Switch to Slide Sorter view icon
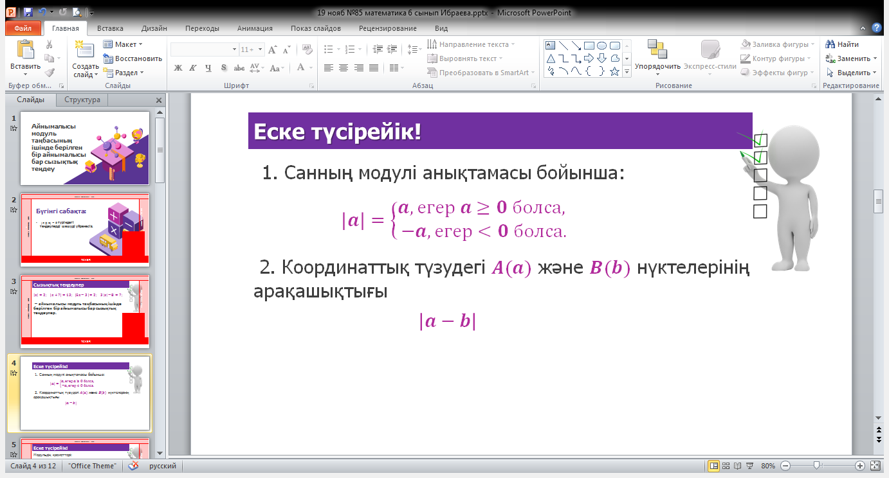 tap(727, 466)
